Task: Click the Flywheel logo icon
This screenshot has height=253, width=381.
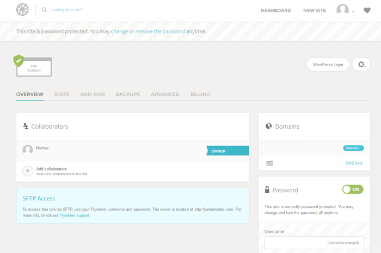Action: pos(22,10)
